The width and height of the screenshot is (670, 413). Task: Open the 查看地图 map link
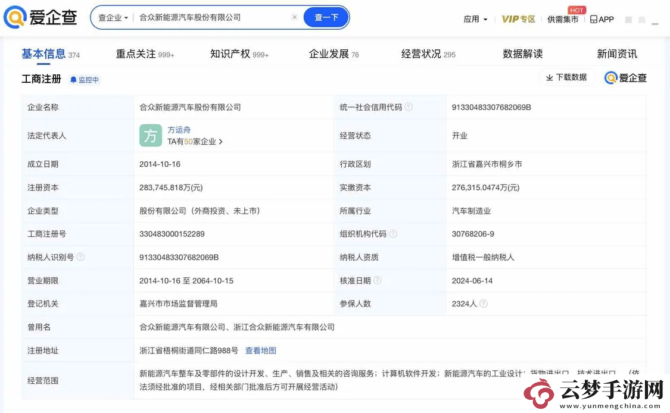pos(261,351)
